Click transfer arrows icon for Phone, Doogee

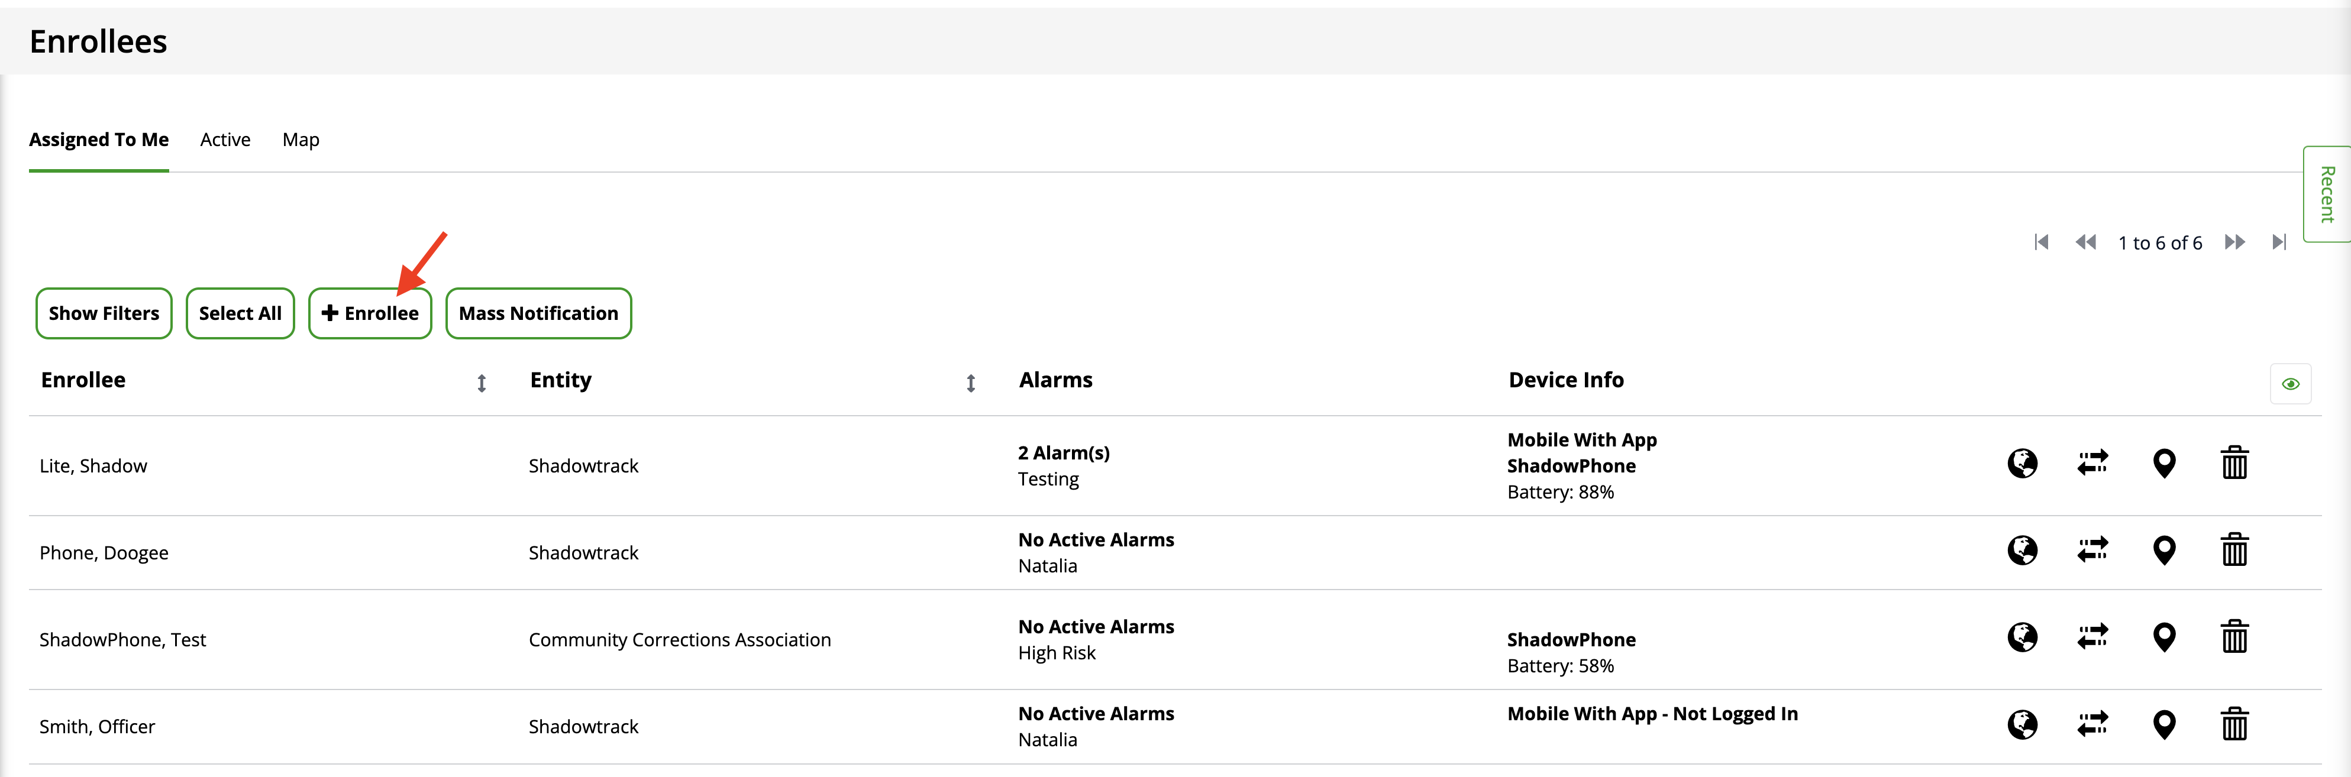(x=2092, y=550)
